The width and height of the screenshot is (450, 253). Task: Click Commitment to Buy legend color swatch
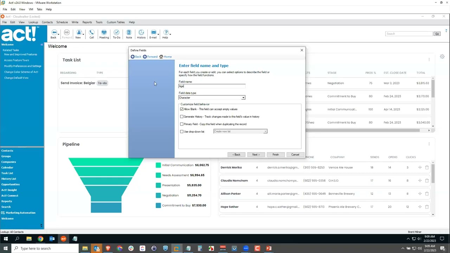158,206
